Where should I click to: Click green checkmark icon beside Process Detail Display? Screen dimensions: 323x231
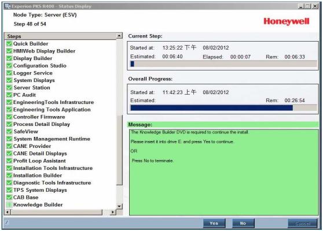point(9,124)
